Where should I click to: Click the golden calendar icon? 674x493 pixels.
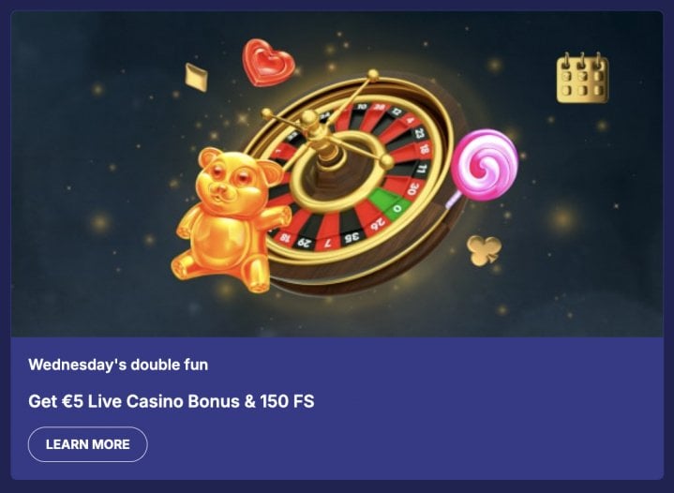[582, 78]
